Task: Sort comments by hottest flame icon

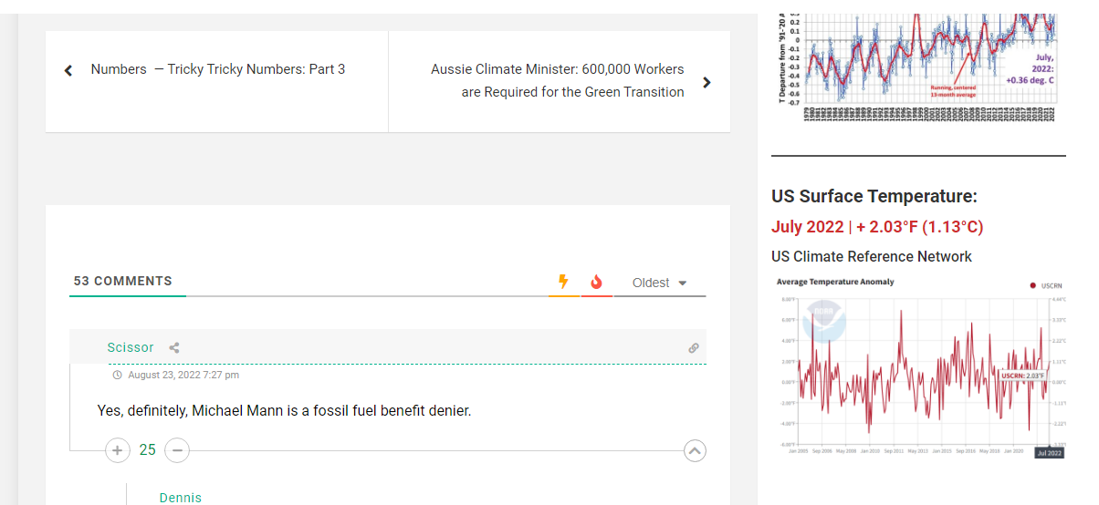Action: coord(597,283)
